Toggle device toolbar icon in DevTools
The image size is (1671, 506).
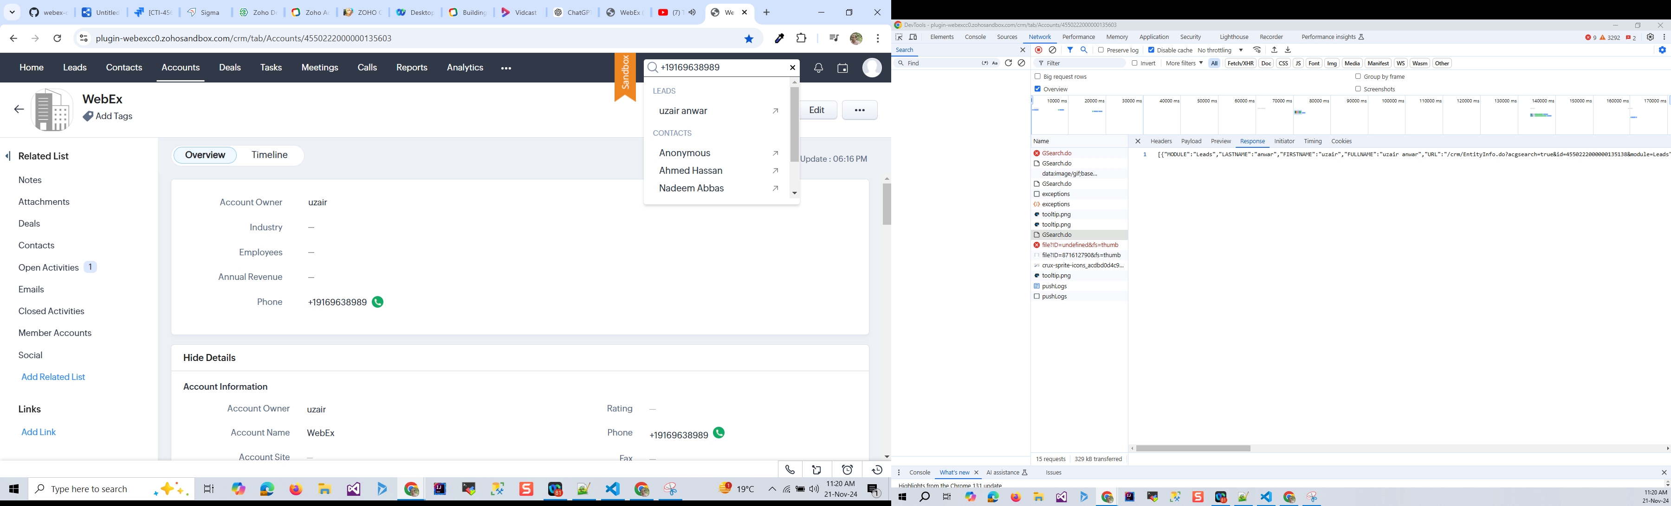[x=913, y=37]
